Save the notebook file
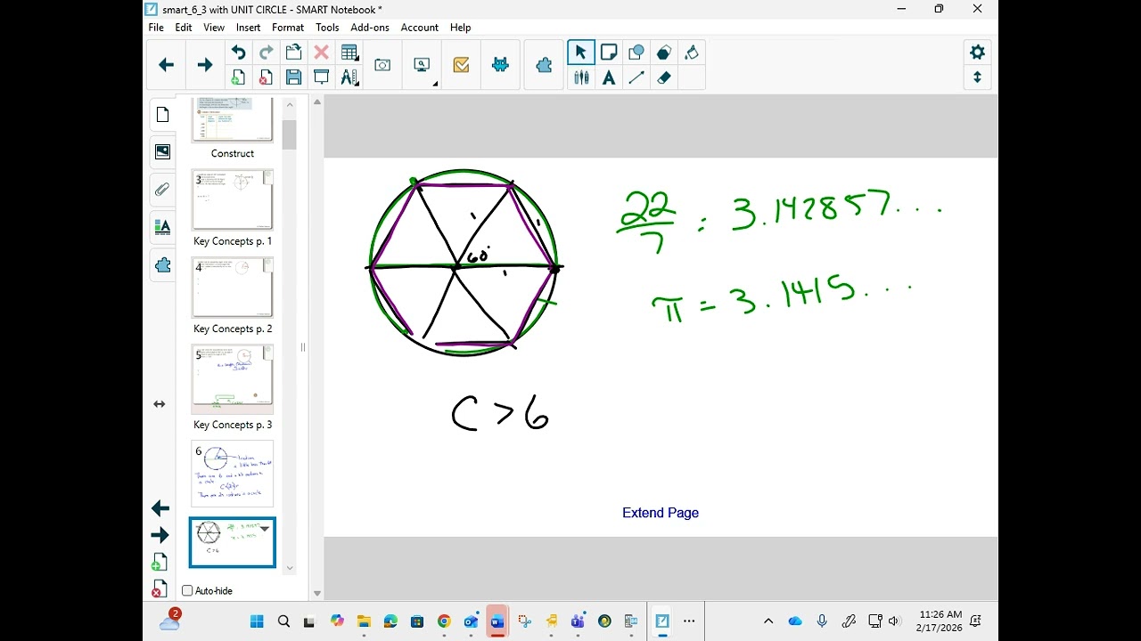The image size is (1141, 641). click(x=293, y=77)
